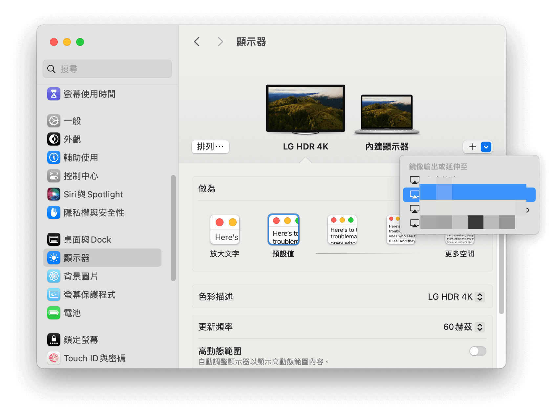Open the Desktop & Dock (桌面與 Dock) icon

click(54, 240)
